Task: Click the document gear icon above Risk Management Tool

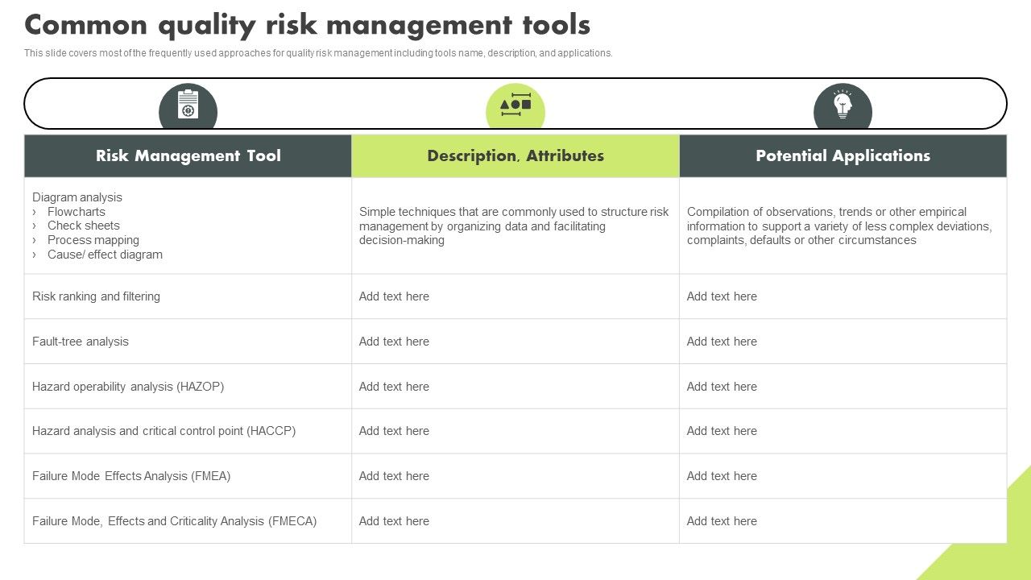Action: point(188,105)
